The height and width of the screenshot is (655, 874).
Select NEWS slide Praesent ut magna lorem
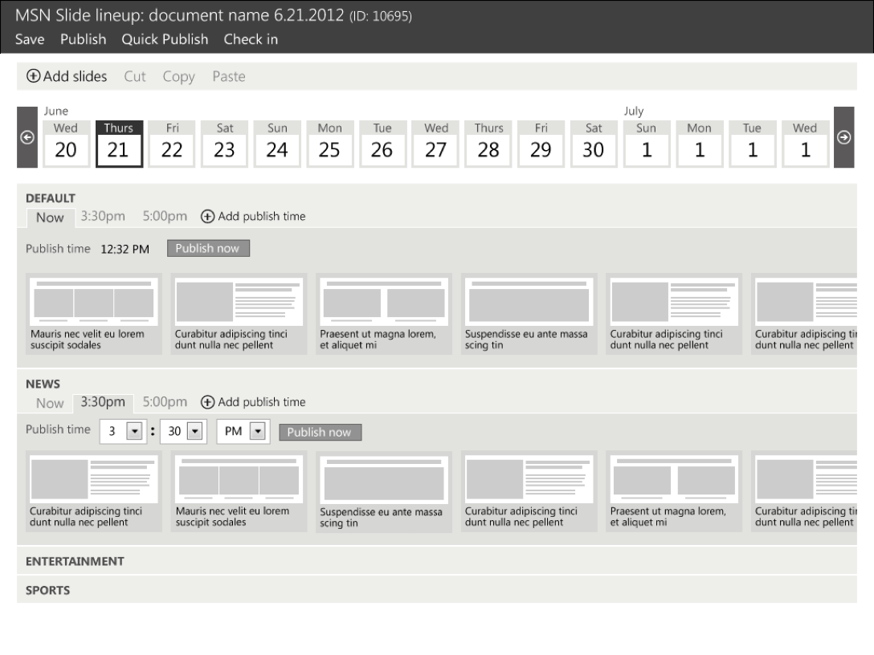674,491
